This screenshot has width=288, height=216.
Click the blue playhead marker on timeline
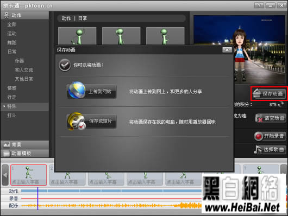[x=38, y=199]
